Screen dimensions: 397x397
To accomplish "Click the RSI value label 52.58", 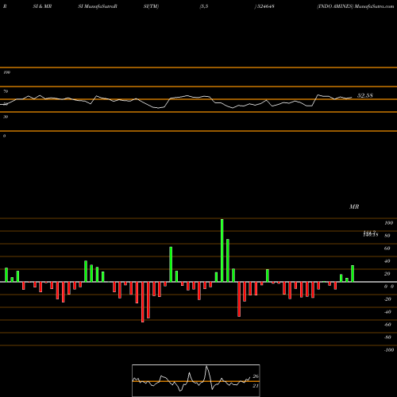I will coord(365,95).
